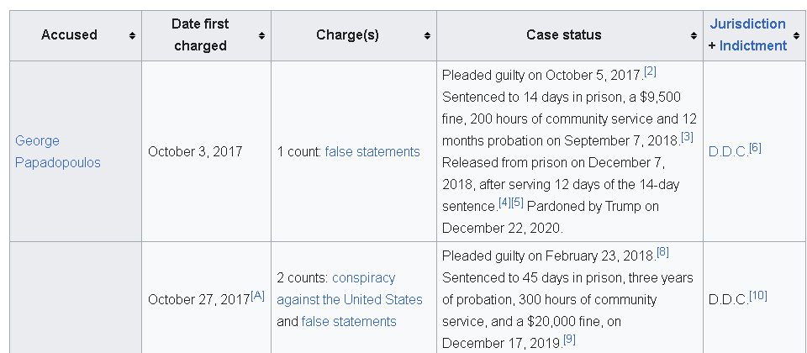Jump to citation [4] after 14-day sentence
This screenshot has width=807, height=353.
[504, 203]
